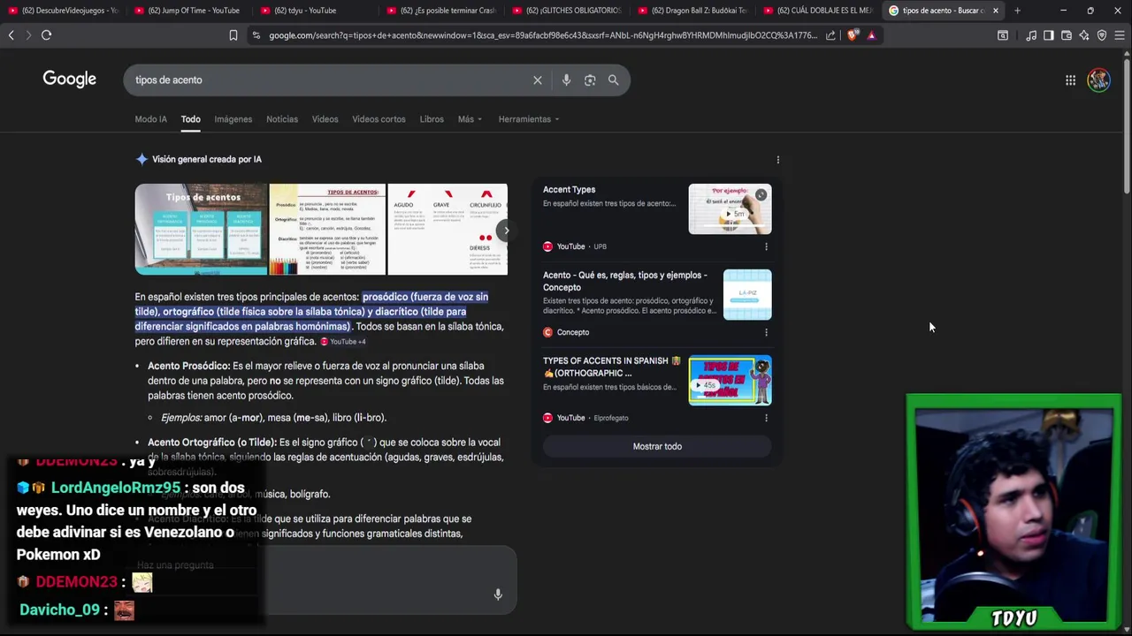Switch to the Imágenes tab

(233, 119)
